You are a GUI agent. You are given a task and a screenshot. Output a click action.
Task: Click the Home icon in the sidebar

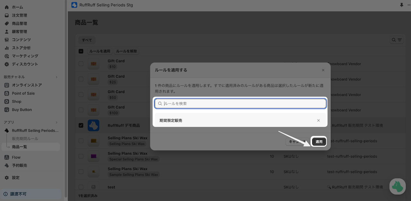[6, 7]
